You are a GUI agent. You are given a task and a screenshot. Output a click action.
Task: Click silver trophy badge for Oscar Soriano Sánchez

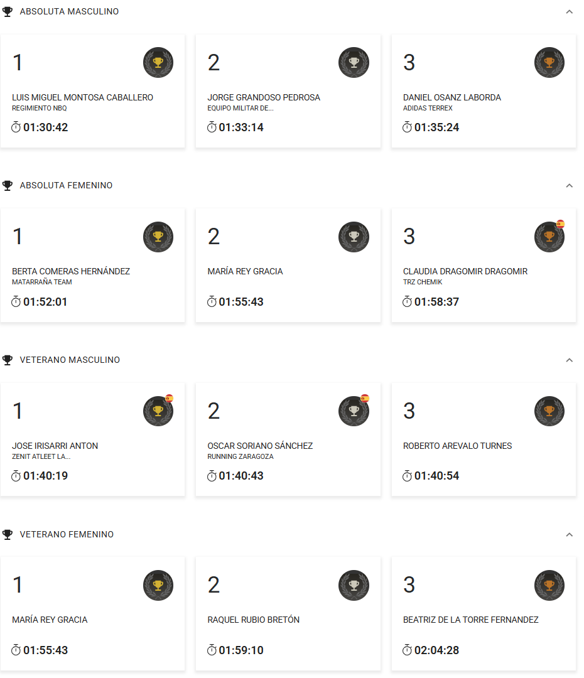pos(354,411)
